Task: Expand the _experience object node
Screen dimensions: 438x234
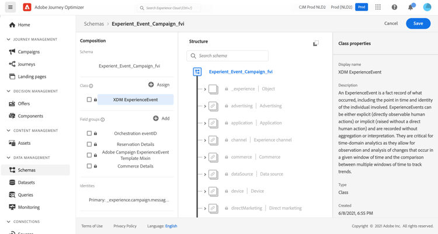Action: pyautogui.click(x=205, y=89)
